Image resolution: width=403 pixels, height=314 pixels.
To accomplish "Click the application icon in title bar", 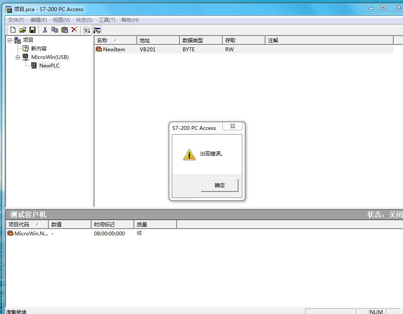I will click(x=9, y=9).
